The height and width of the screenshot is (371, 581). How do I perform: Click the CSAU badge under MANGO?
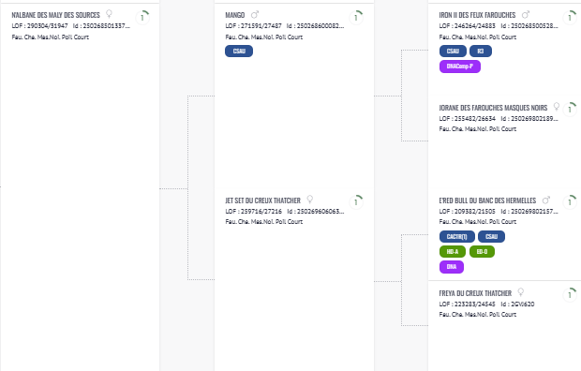pyautogui.click(x=239, y=52)
